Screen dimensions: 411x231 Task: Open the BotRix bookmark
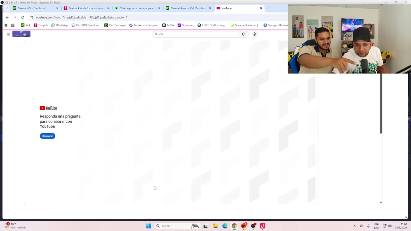coord(168,25)
